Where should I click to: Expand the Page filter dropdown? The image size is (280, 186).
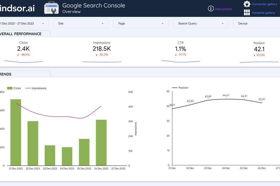[x=141, y=23]
